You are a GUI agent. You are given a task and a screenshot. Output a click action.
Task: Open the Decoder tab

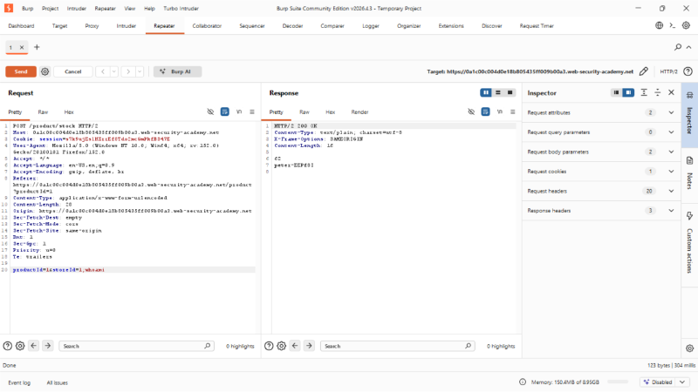click(292, 26)
